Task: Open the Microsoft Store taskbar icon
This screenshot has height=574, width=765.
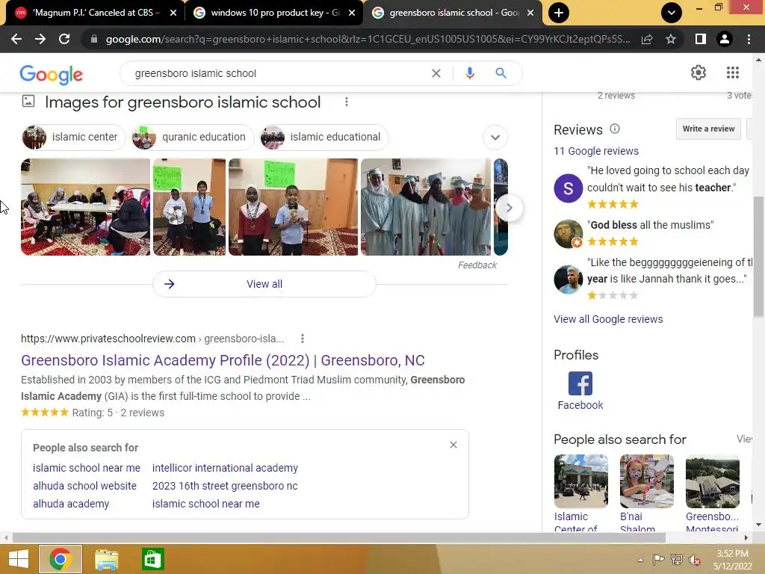Action: [152, 559]
